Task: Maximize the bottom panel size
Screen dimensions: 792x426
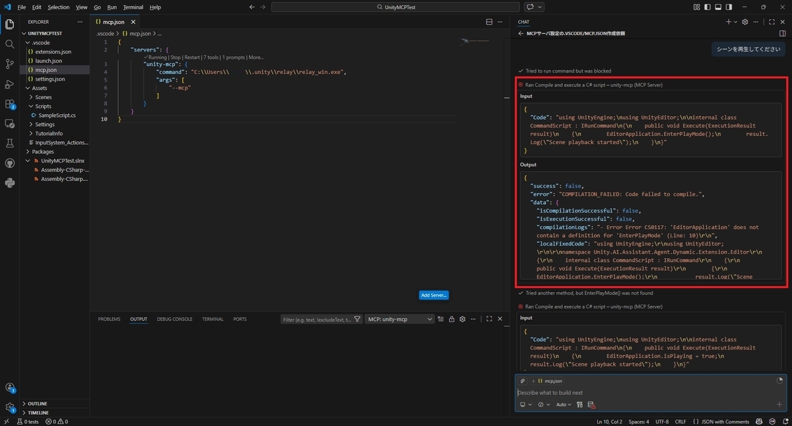Action: [489, 319]
